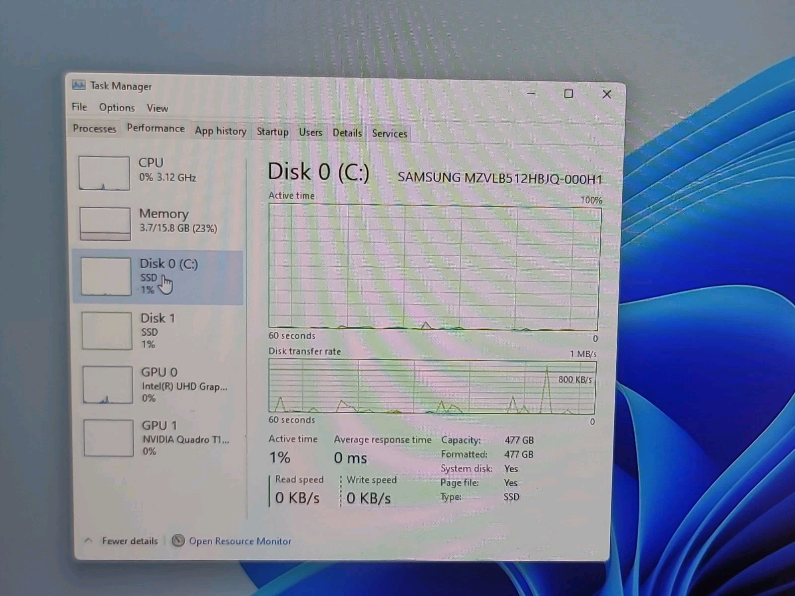Viewport: 795px width, 596px height.
Task: Switch to the App history tab
Action: 221,131
